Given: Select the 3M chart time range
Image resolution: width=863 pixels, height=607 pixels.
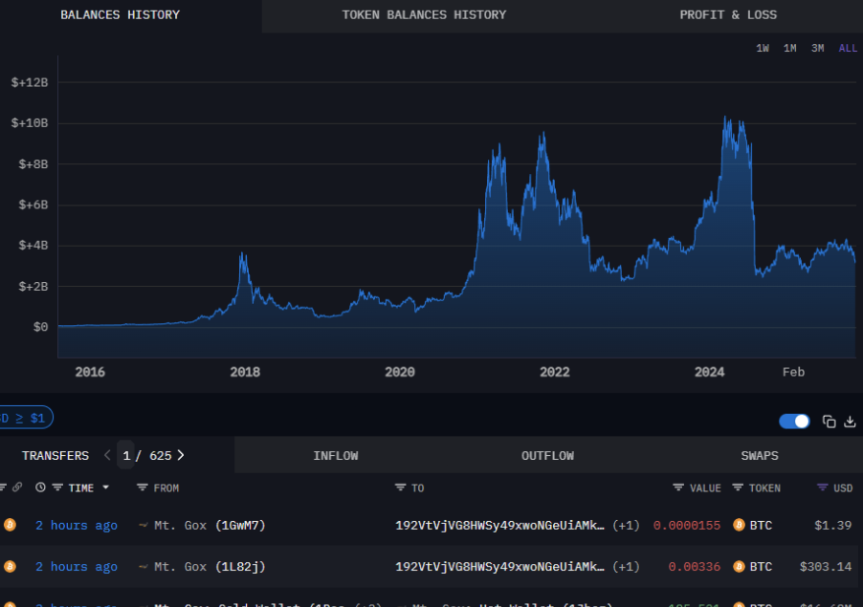Looking at the screenshot, I should (818, 48).
